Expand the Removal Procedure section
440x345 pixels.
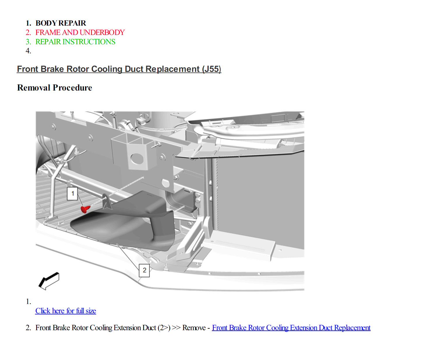point(54,88)
